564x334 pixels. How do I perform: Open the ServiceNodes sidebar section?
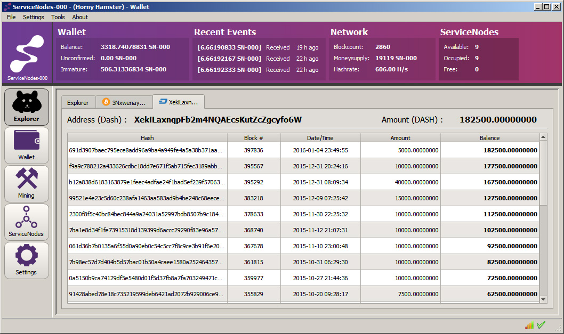click(x=27, y=222)
